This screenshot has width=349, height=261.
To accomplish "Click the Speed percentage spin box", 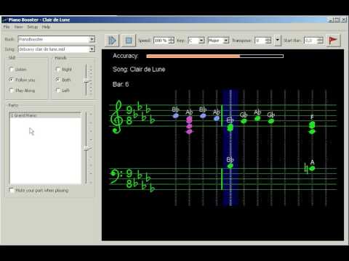I will click(164, 41).
